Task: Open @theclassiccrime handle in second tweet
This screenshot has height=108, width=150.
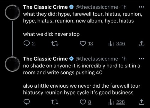Action: pyautogui.click(x=97, y=59)
